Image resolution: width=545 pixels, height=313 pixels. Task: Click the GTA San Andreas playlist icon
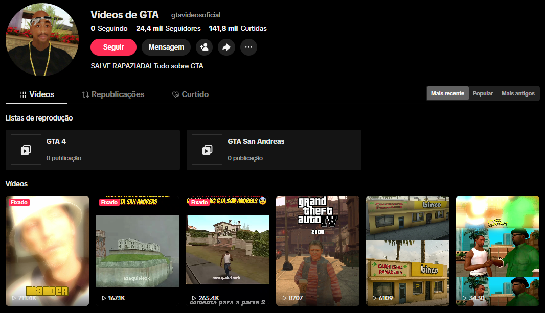(207, 150)
